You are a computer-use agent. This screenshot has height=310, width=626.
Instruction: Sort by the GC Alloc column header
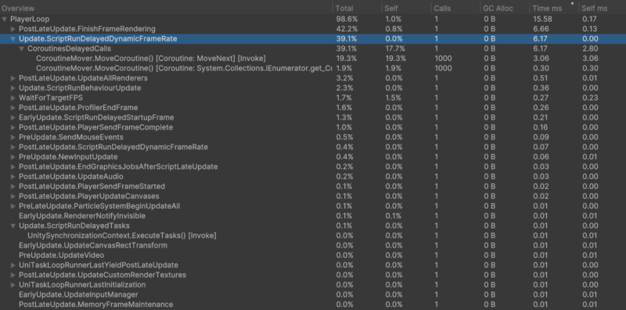pyautogui.click(x=505, y=8)
